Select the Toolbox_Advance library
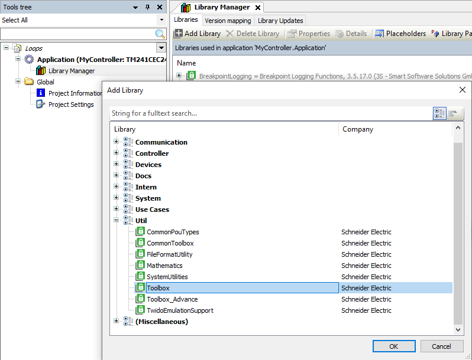Viewport: 472px width, 360px height. point(172,299)
